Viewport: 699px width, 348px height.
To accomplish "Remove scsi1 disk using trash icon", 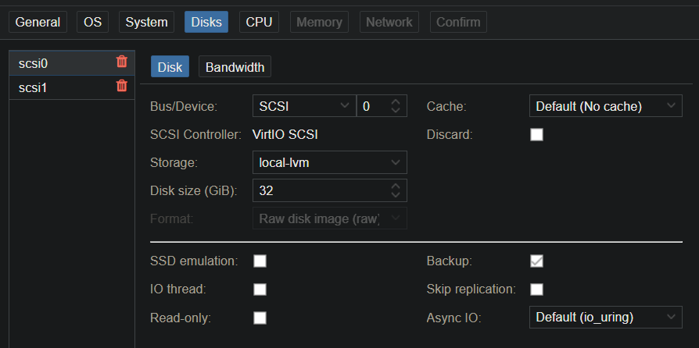I will [121, 87].
